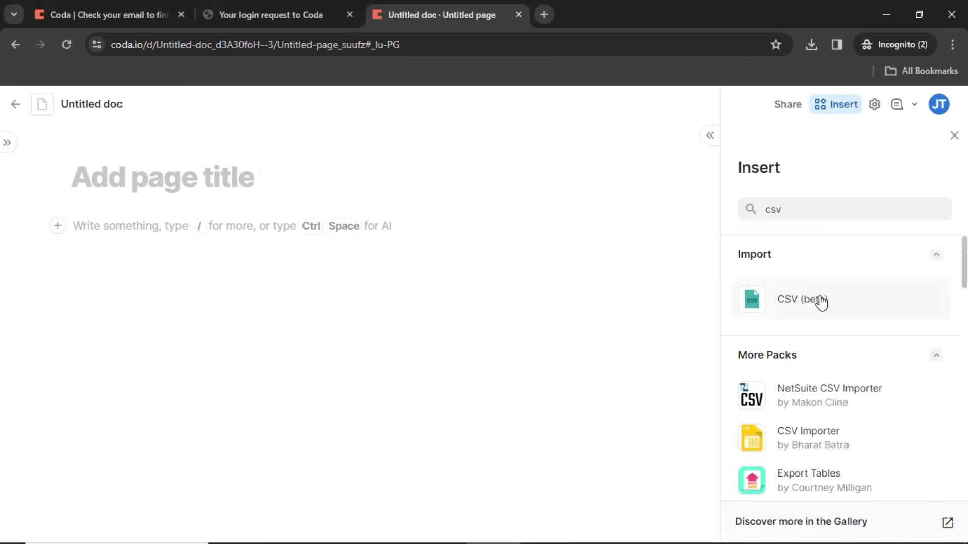Viewport: 968px width, 544px height.
Task: Collapse the Import section
Action: coord(936,254)
